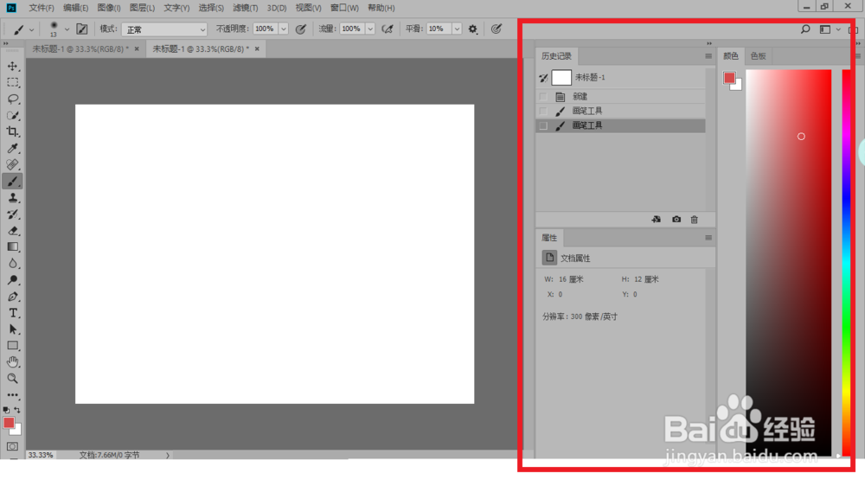Click the search magnifier icon
This screenshot has width=865, height=486.
pos(805,29)
